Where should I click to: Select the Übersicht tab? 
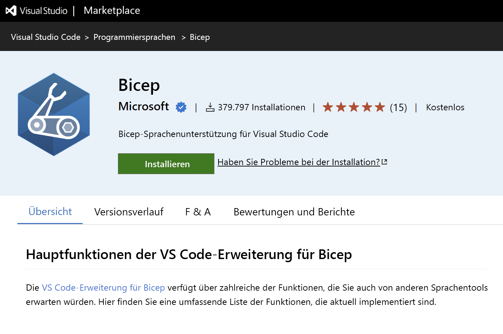point(50,212)
